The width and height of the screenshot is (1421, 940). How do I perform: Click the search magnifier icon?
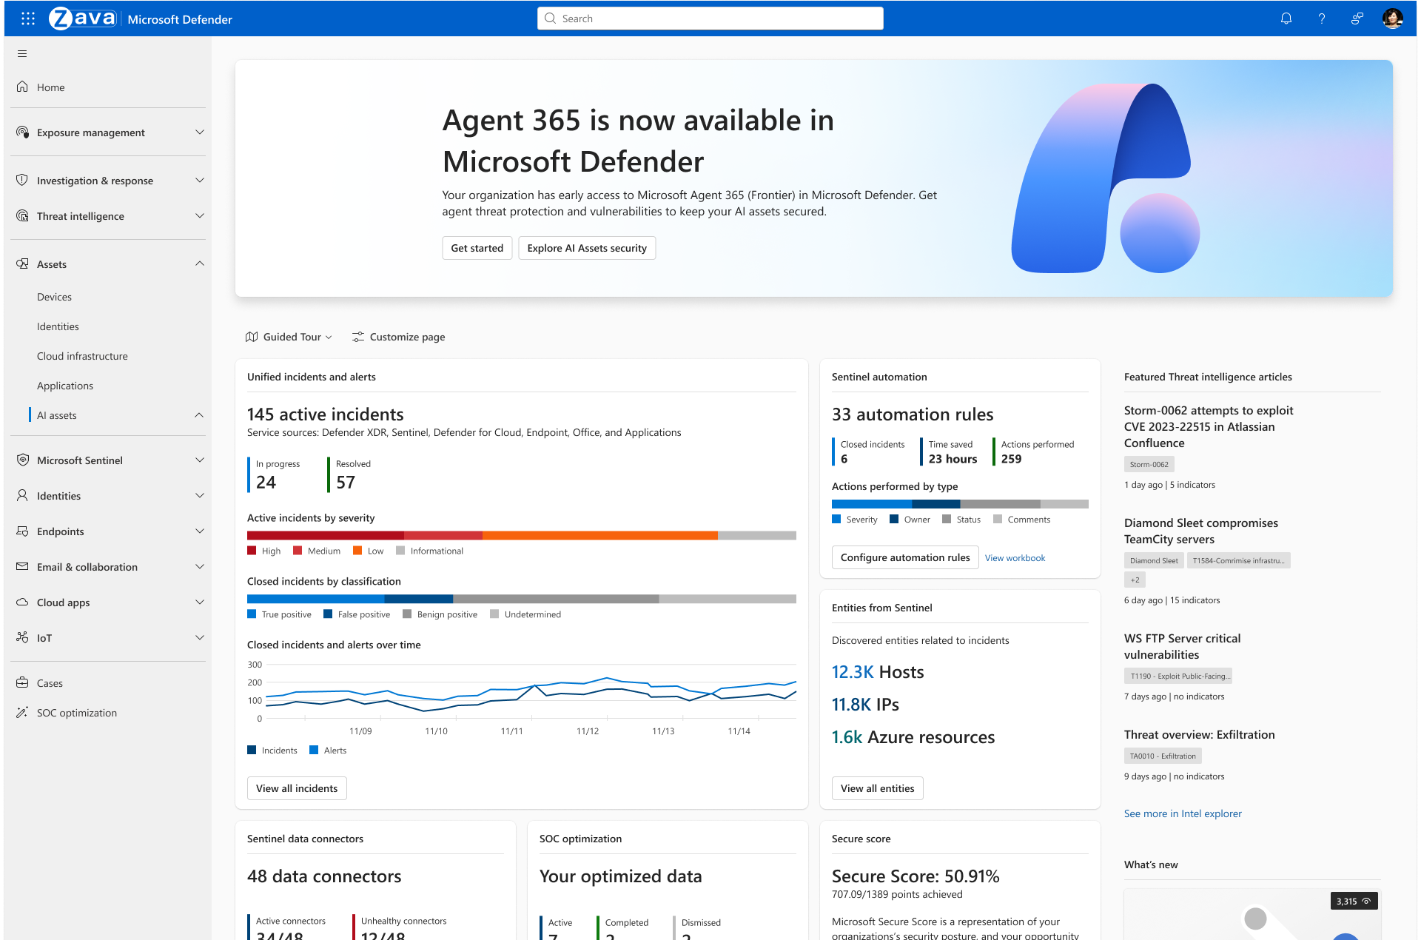coord(550,19)
